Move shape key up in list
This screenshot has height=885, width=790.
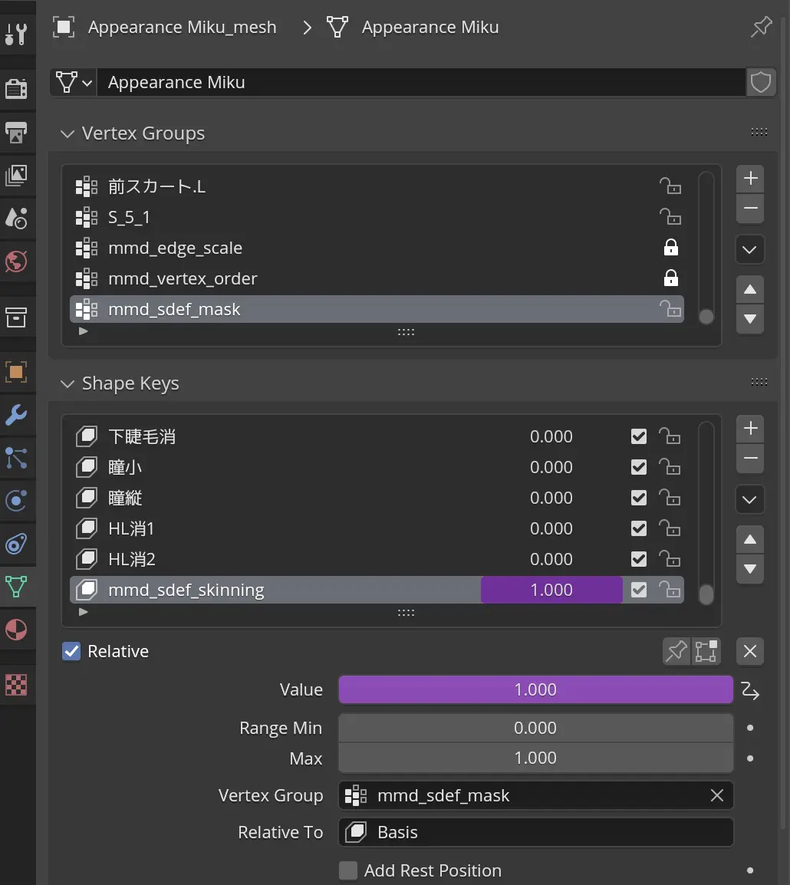click(x=750, y=540)
